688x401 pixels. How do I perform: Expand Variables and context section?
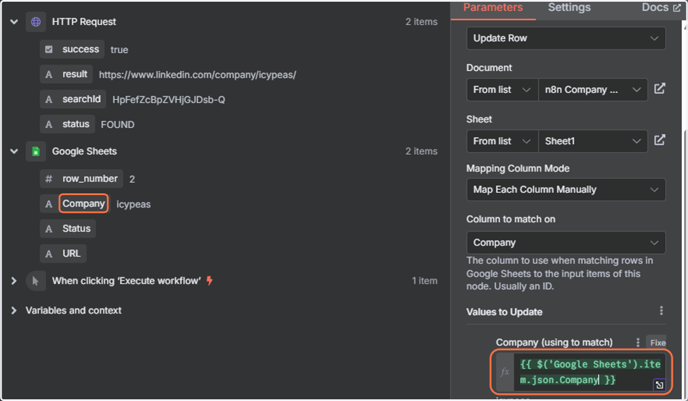[14, 310]
